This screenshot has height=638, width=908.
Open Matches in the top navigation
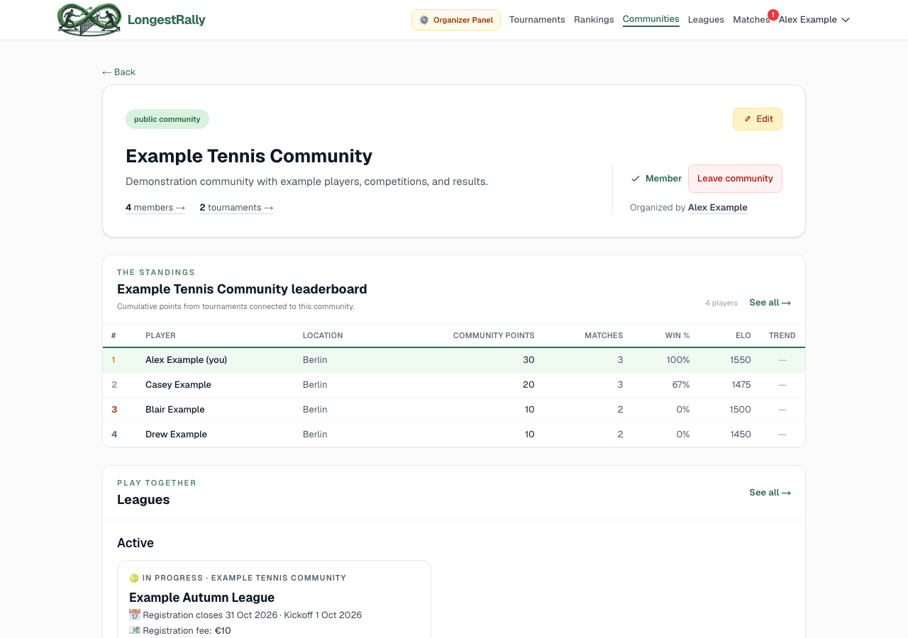point(751,20)
